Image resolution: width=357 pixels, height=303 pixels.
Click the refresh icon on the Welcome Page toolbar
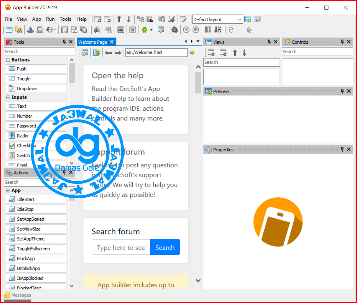[x=97, y=53]
